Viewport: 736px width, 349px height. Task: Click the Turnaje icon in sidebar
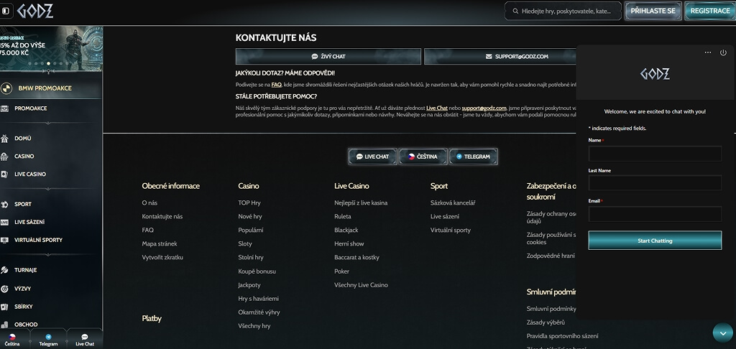[5, 270]
